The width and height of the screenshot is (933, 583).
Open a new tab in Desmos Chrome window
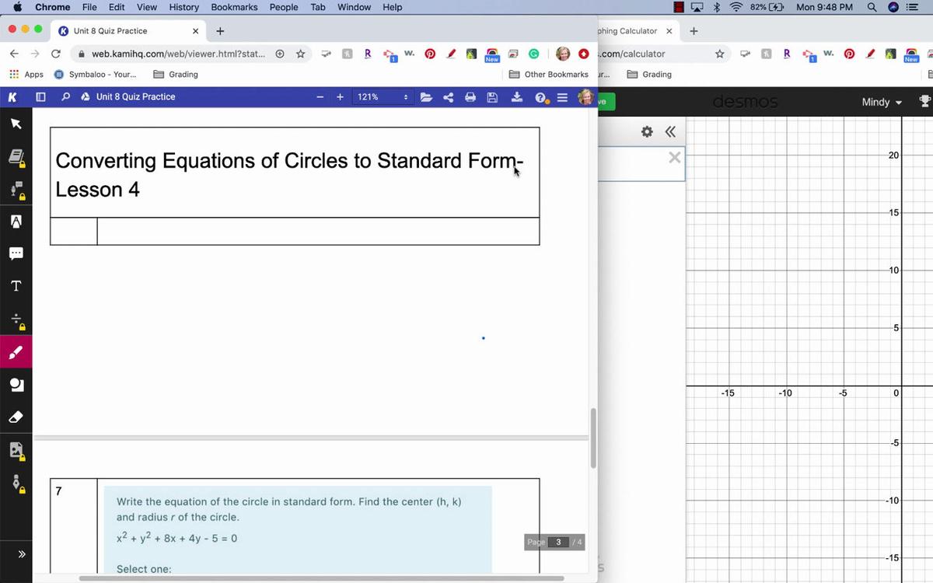[694, 31]
